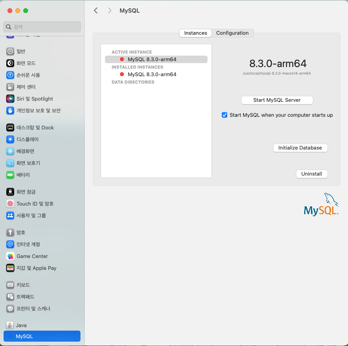
Task: Select MySQL pane in sidebar
Action: coord(42,336)
